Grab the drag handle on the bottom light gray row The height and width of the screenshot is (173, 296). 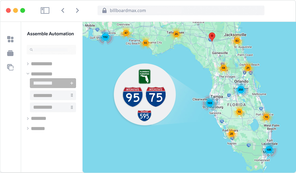coord(72,107)
